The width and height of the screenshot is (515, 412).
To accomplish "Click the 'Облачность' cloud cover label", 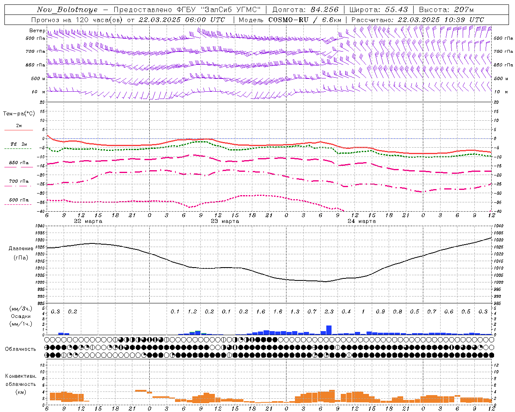I will (x=21, y=349).
